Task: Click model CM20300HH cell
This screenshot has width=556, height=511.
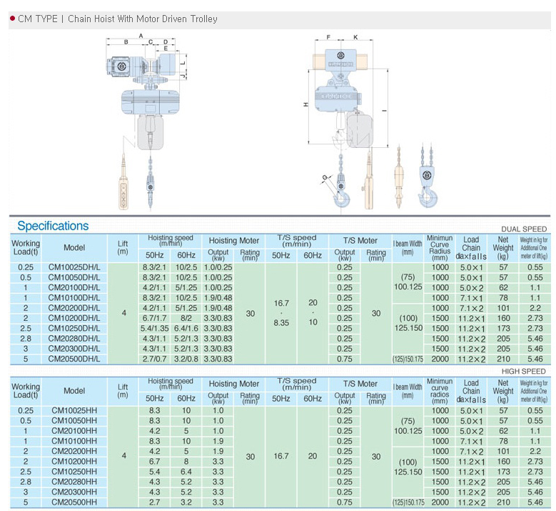Action: point(74,492)
